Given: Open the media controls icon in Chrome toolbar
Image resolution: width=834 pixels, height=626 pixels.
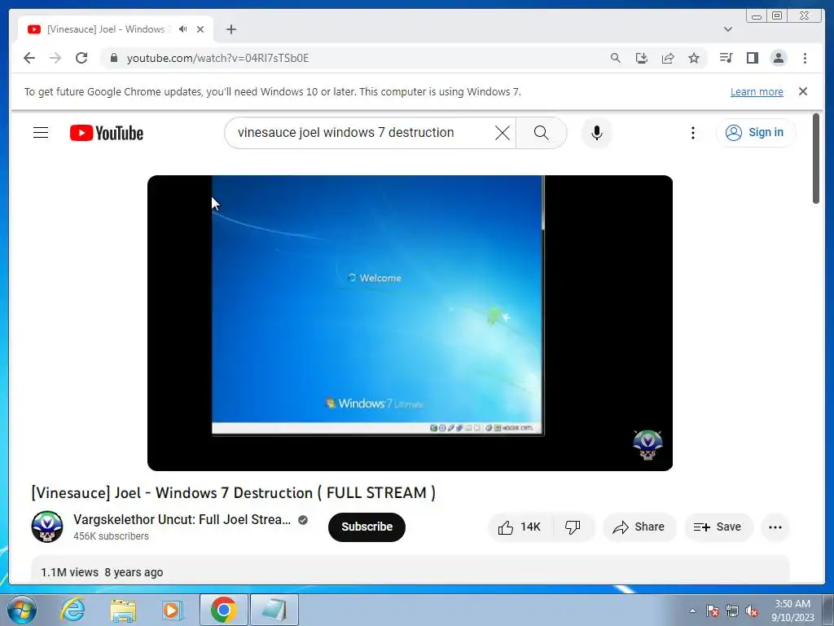Looking at the screenshot, I should (726, 58).
